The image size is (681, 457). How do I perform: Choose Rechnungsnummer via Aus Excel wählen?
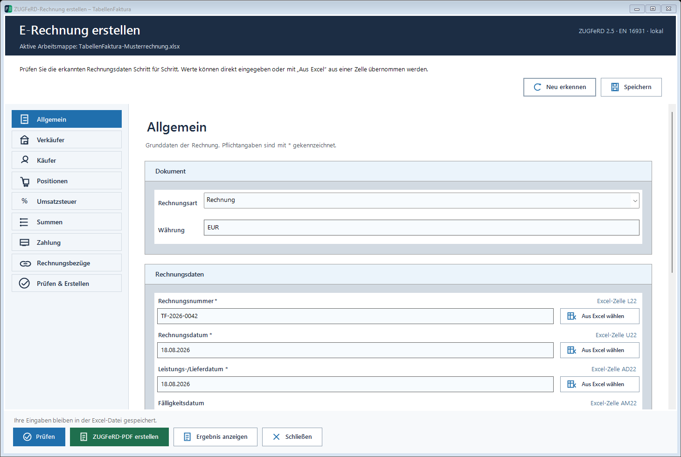tap(600, 316)
